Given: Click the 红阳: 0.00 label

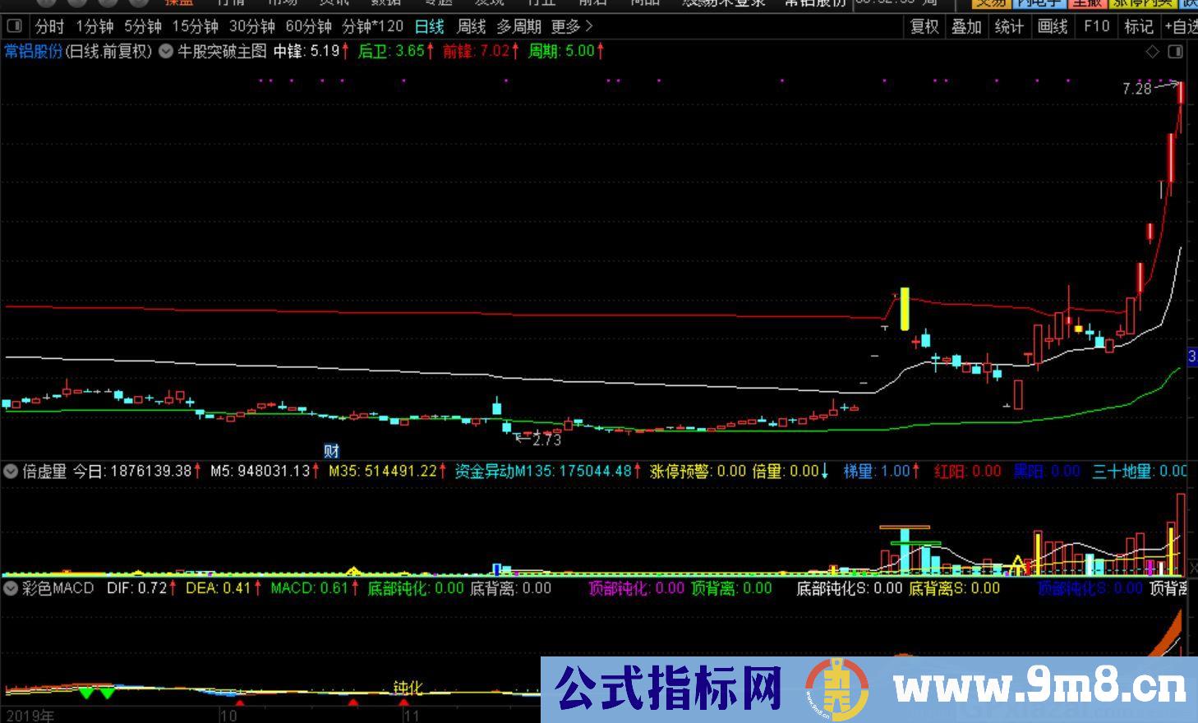Looking at the screenshot, I should [968, 472].
